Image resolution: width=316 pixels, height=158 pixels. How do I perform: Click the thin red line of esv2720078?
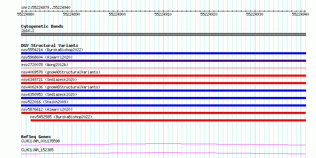163,68
